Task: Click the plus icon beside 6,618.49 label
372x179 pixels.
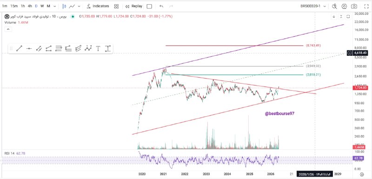Action: point(350,53)
